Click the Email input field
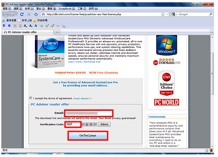 pos(89,113)
